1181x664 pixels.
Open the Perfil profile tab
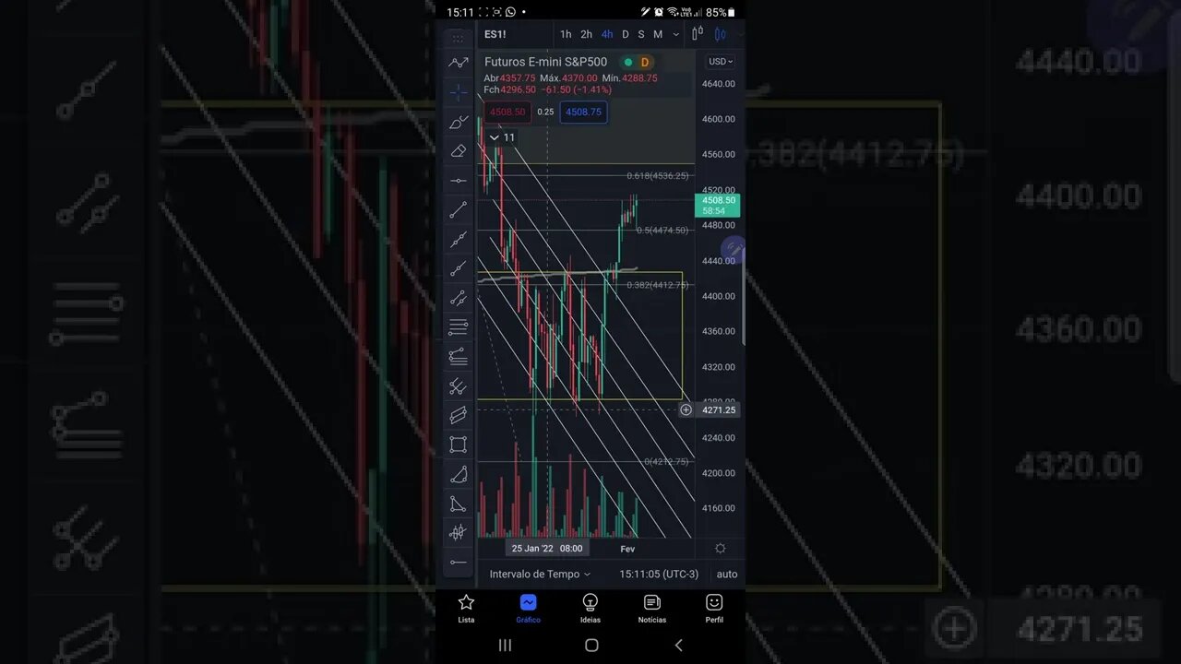coord(714,609)
